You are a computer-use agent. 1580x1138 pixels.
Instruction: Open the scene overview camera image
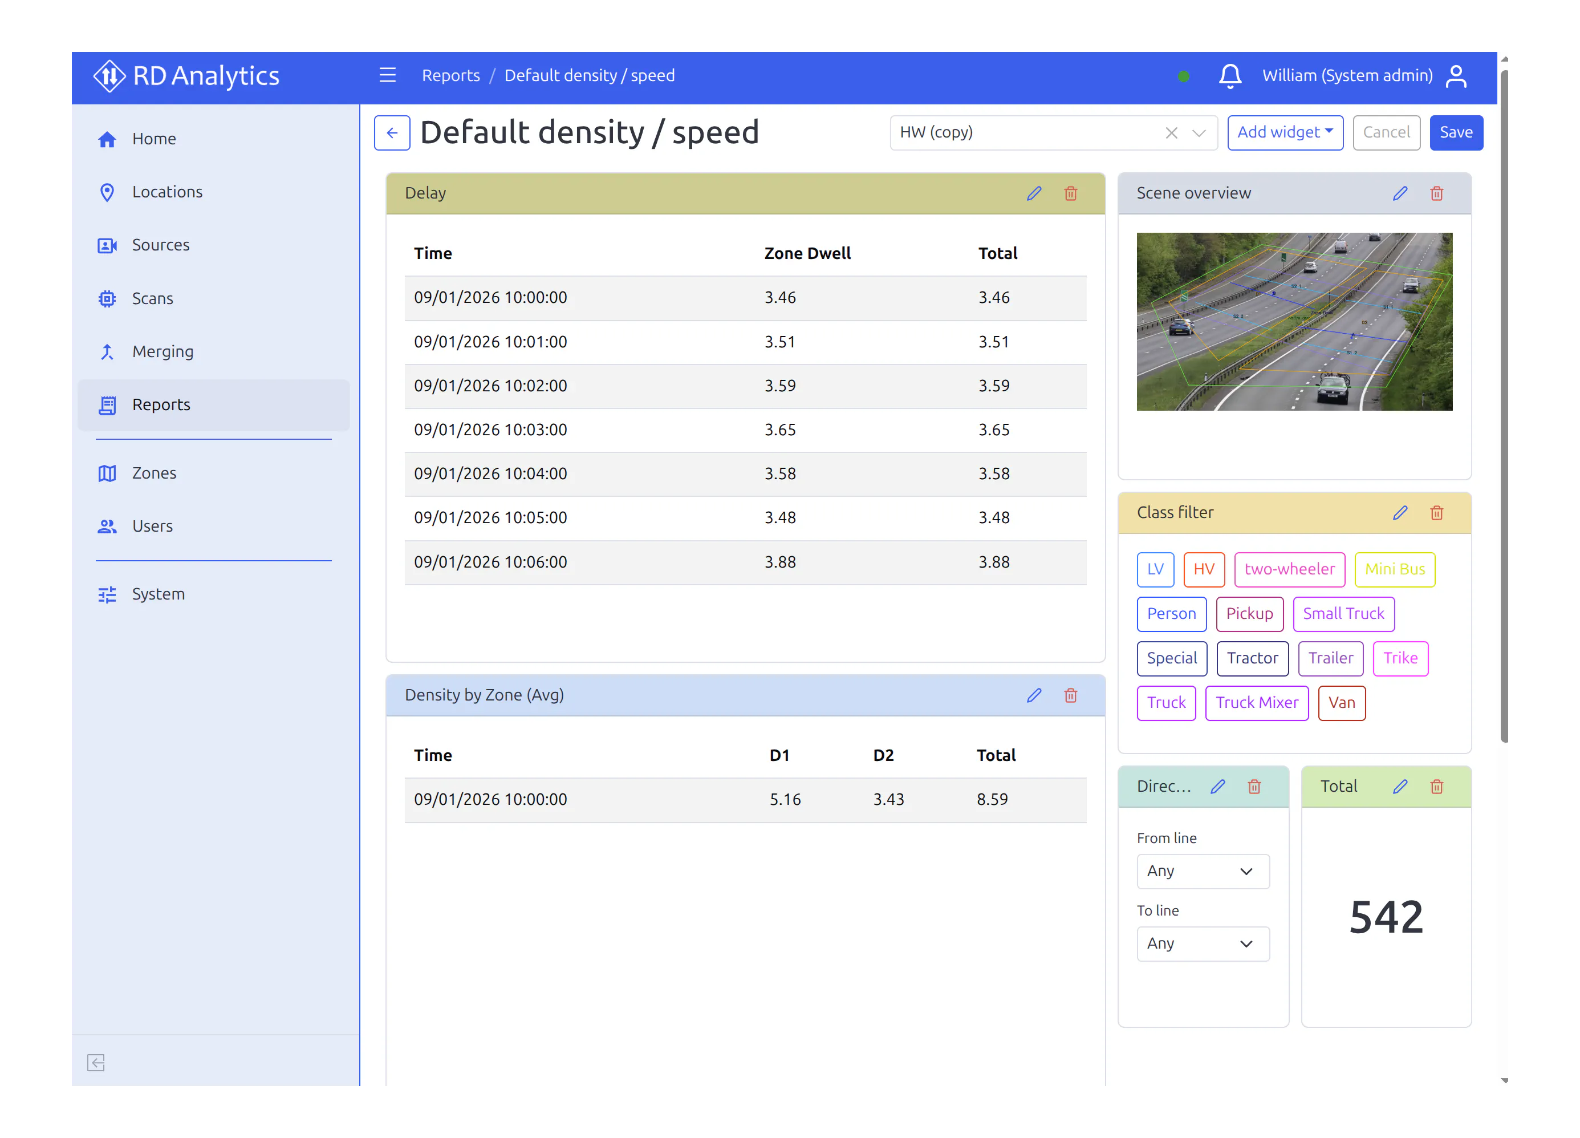(1294, 322)
